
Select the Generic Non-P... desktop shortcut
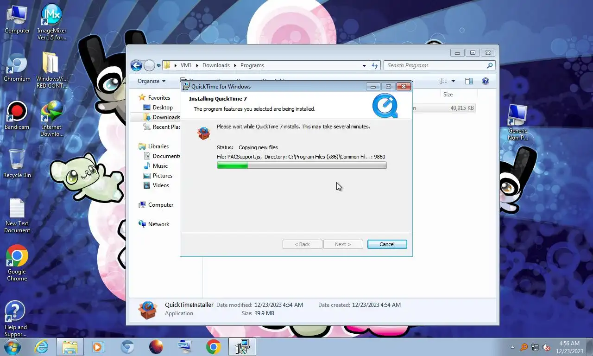click(x=517, y=122)
